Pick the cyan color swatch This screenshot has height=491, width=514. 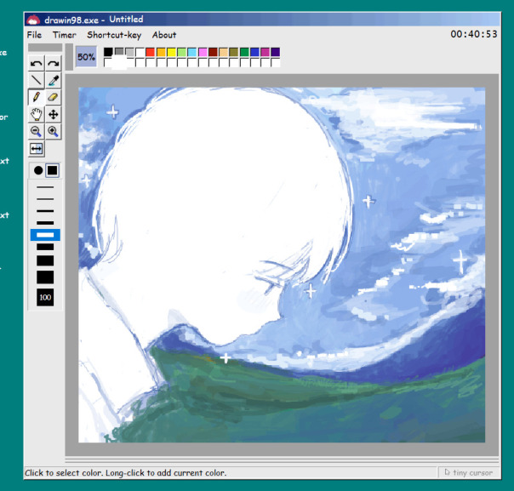[192, 52]
